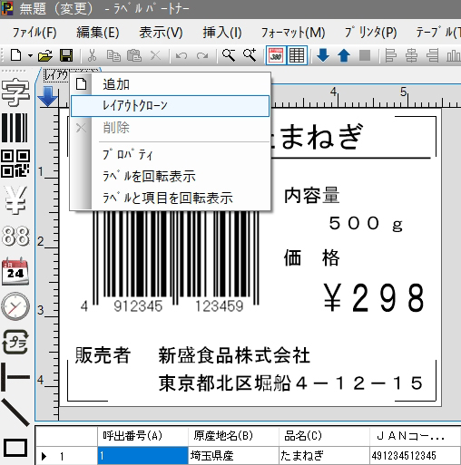This screenshot has height=465, width=461.
Task: Click the Copy icon in toolbar
Action: 113,55
